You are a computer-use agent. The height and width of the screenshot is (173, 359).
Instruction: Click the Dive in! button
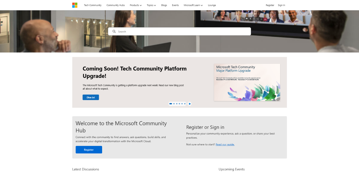pyautogui.click(x=91, y=97)
